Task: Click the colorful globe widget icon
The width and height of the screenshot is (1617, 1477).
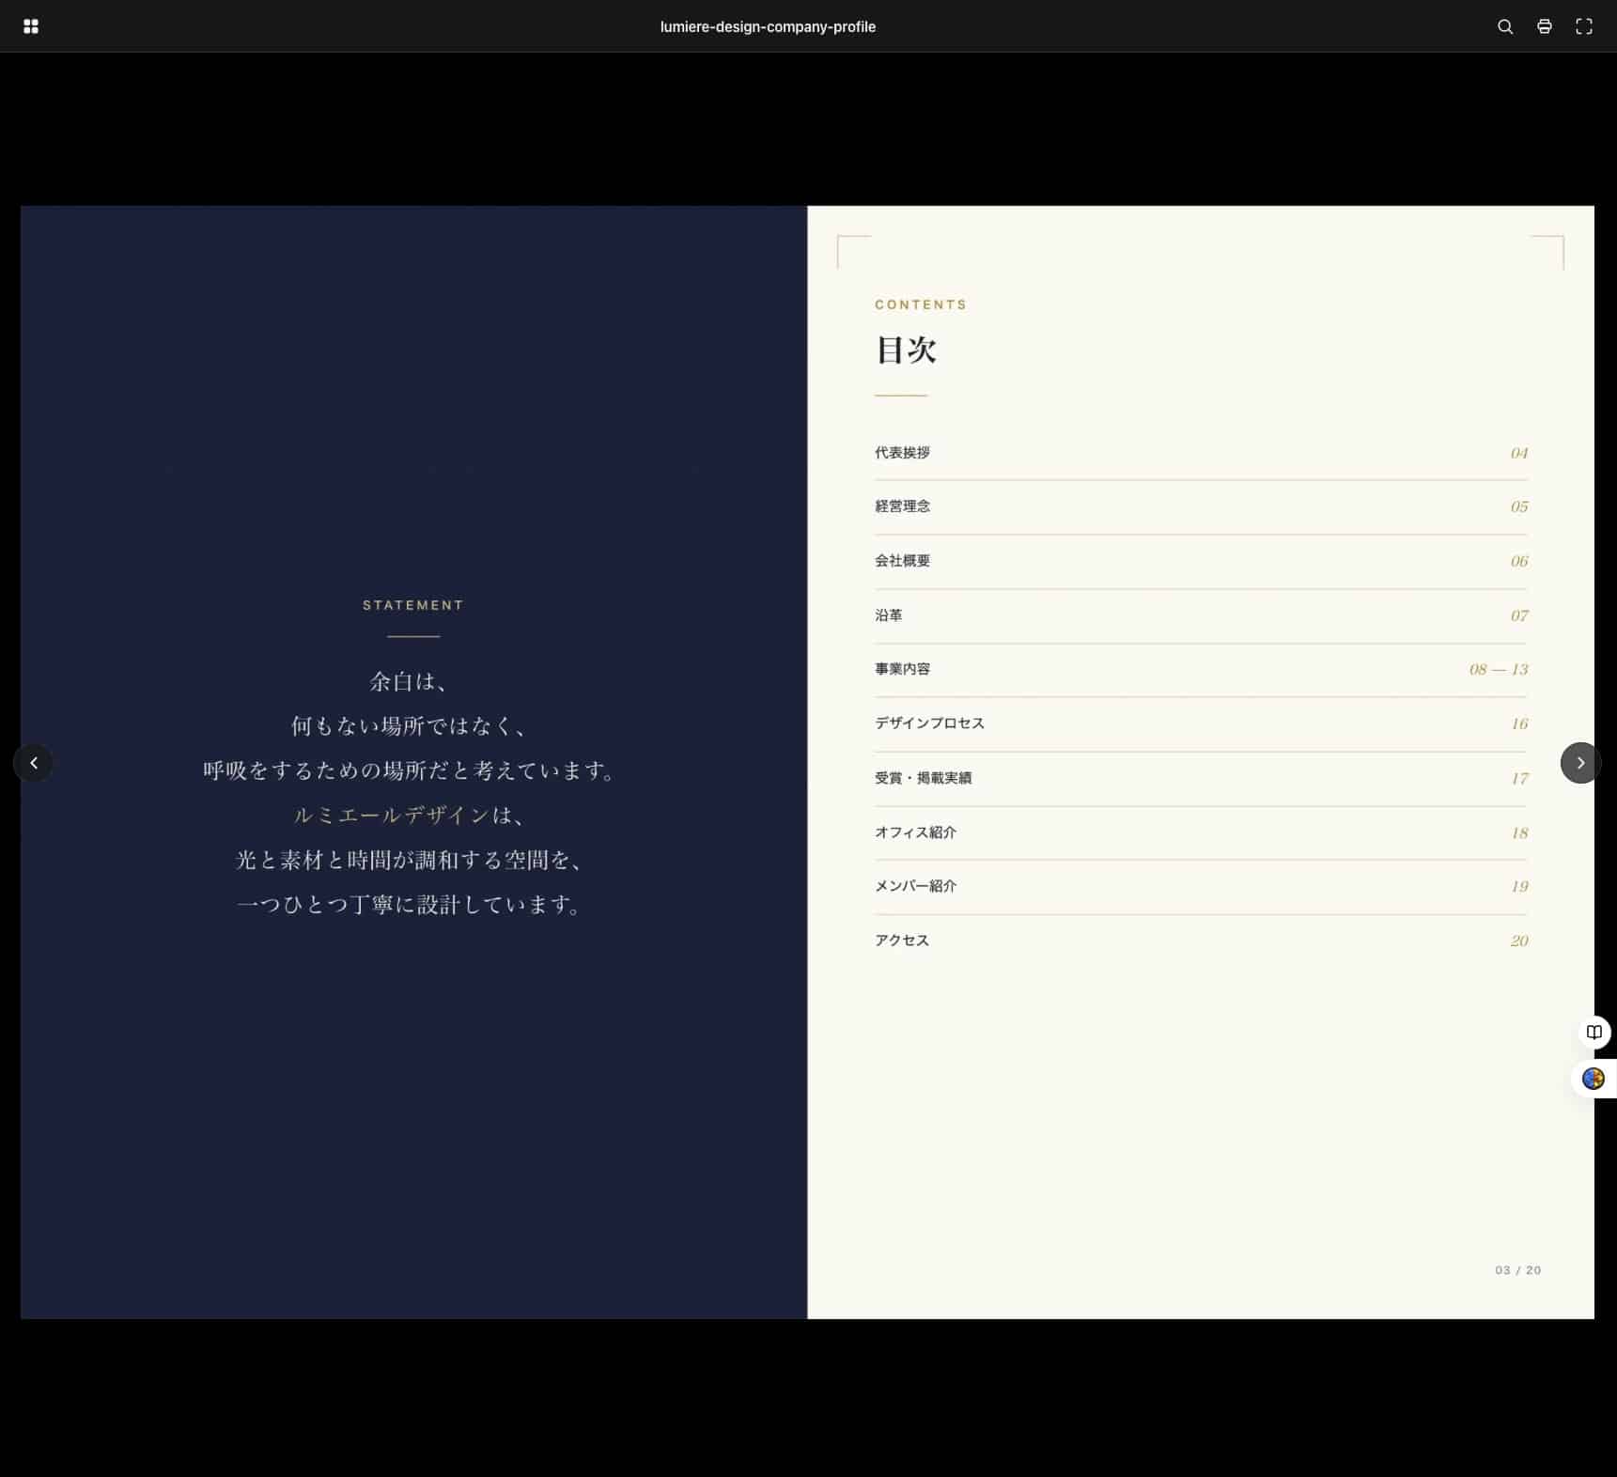Action: 1594,1079
